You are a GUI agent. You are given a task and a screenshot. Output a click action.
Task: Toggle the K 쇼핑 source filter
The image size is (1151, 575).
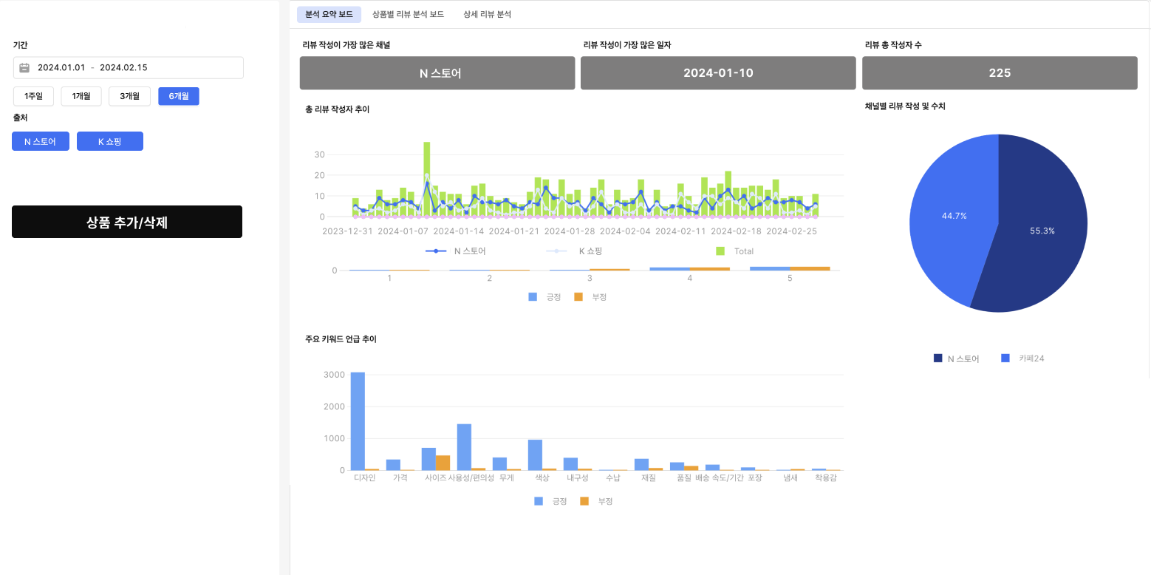click(109, 141)
